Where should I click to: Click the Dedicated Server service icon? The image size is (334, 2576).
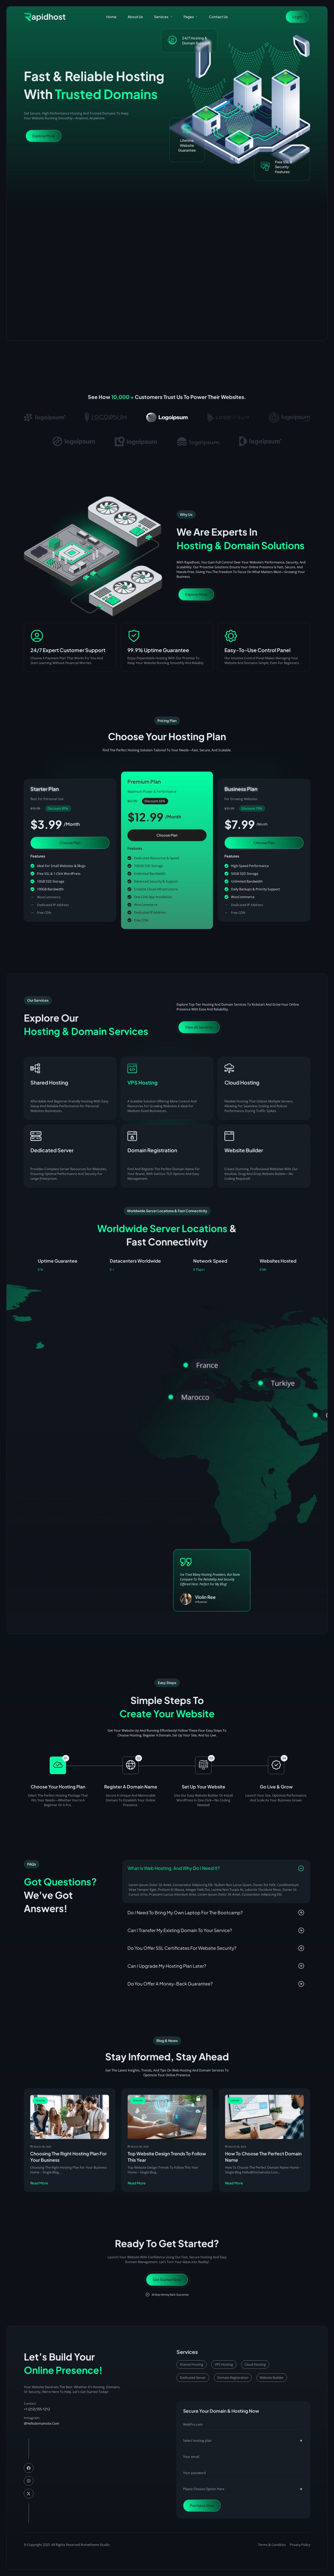pos(36,1136)
